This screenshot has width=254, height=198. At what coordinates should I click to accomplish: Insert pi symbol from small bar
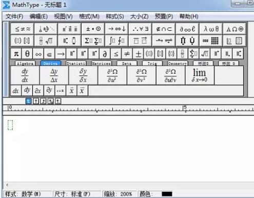tap(16, 54)
